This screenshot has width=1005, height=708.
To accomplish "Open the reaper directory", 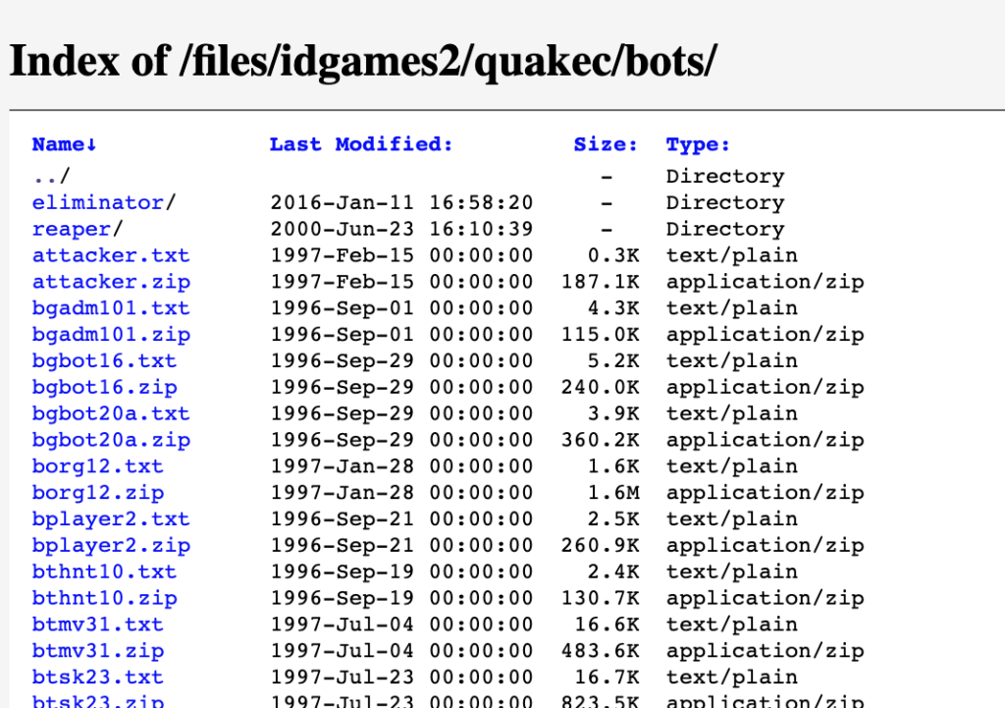I will pos(72,230).
